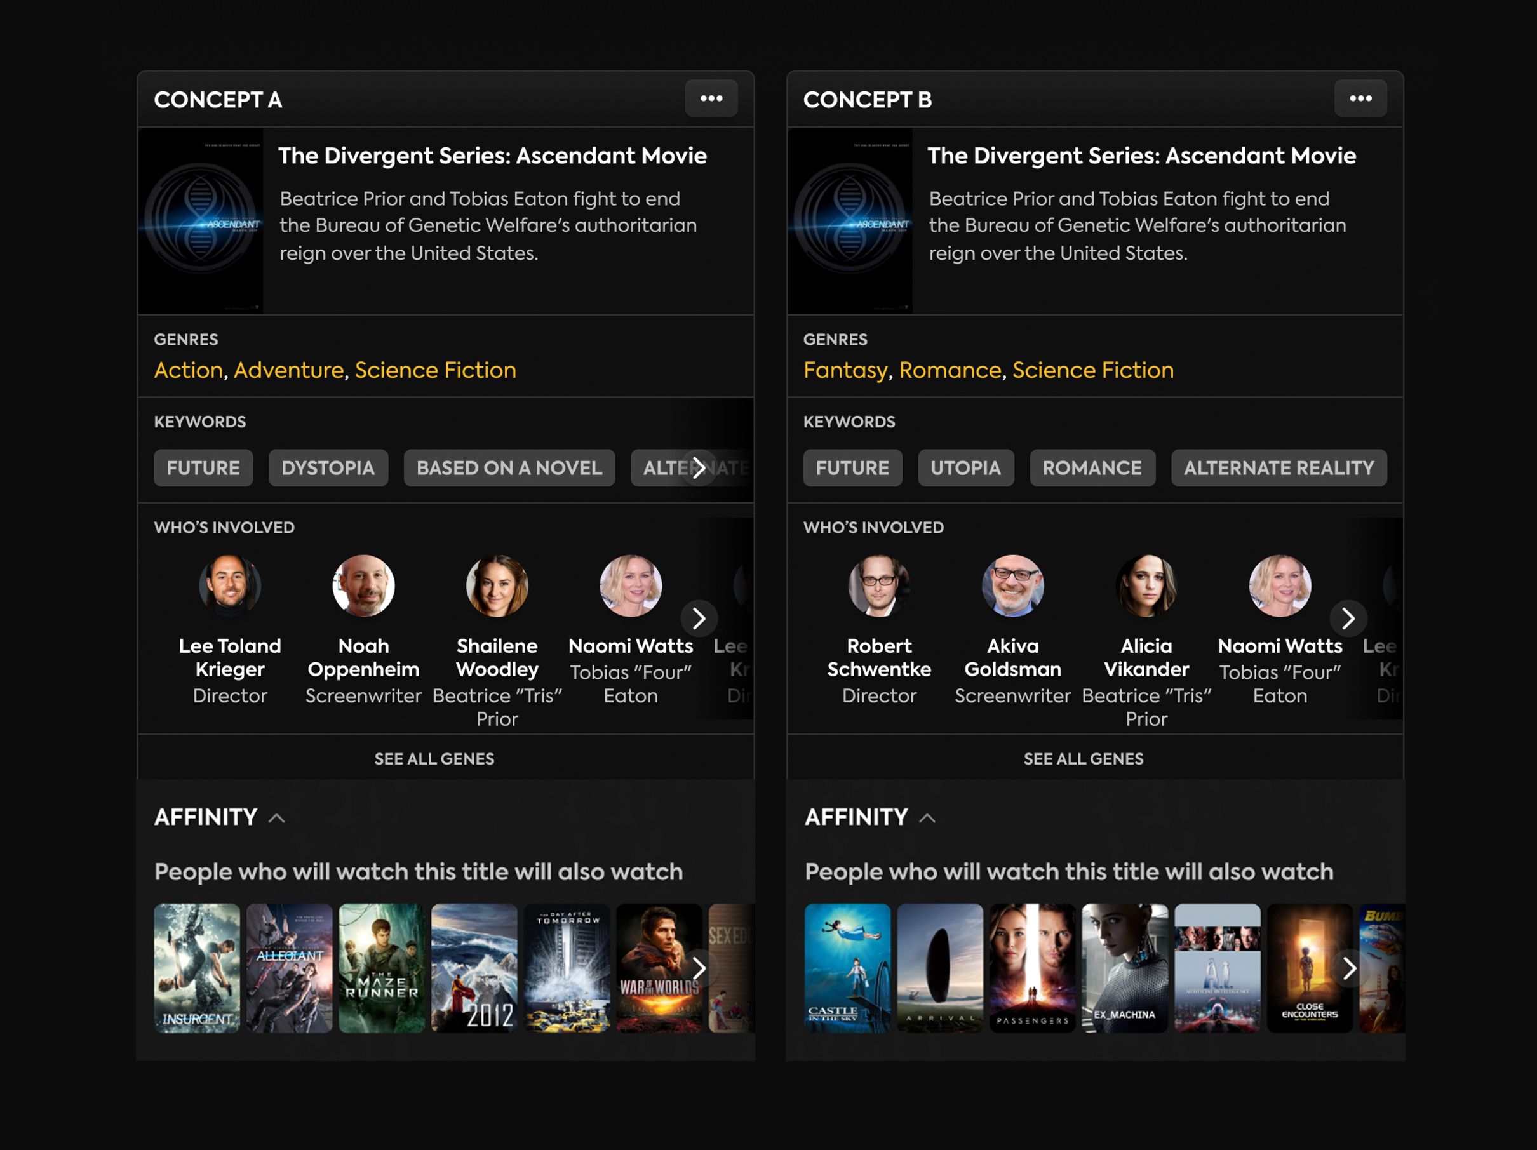This screenshot has height=1150, width=1537.
Task: Open Close Encounters poster
Action: [x=1309, y=968]
